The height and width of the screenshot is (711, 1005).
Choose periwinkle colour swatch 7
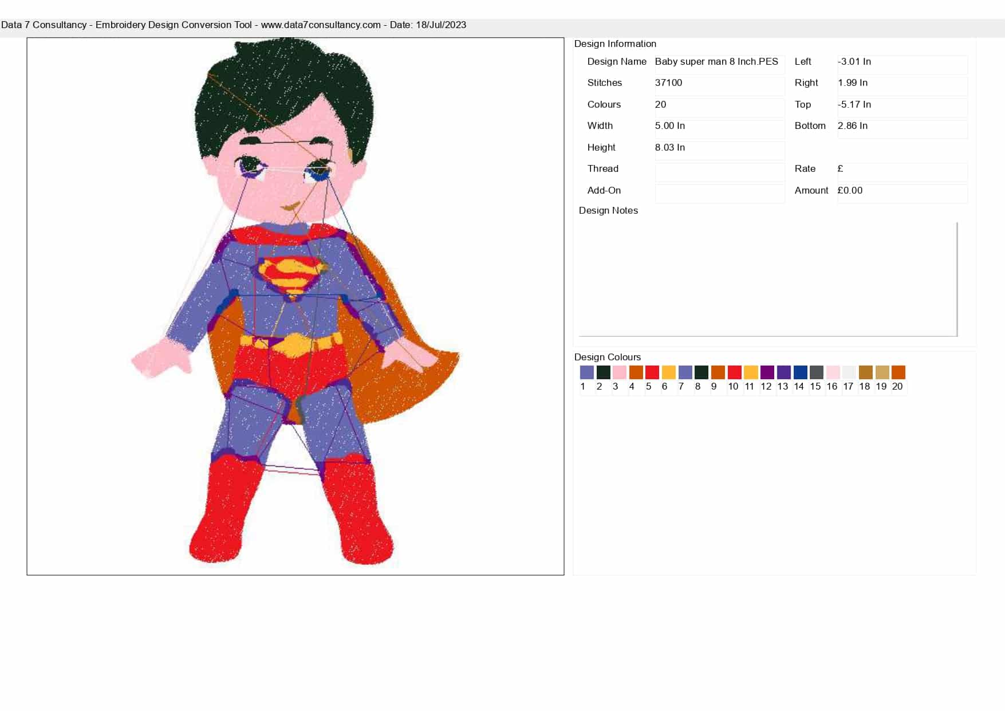click(x=685, y=372)
